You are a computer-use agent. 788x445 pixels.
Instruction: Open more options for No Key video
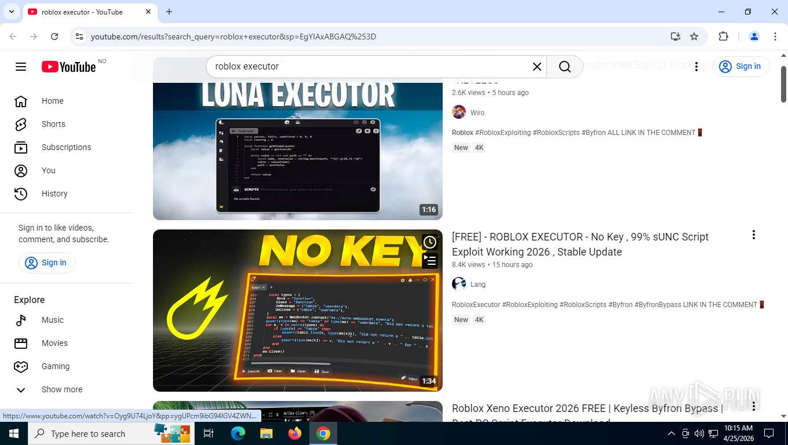tap(754, 235)
